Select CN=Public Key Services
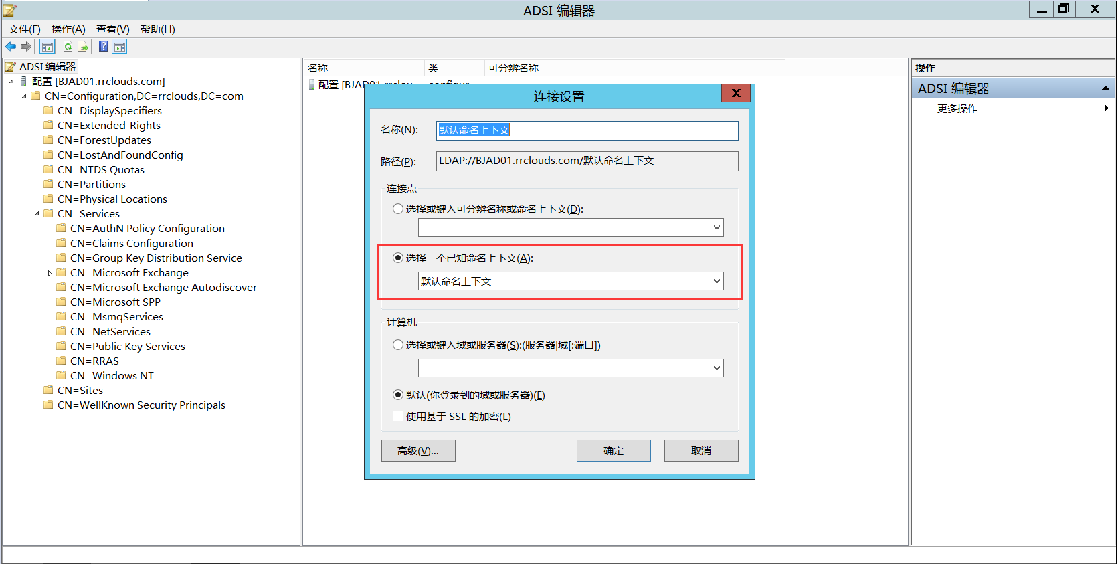Viewport: 1118px width, 564px height. point(128,346)
